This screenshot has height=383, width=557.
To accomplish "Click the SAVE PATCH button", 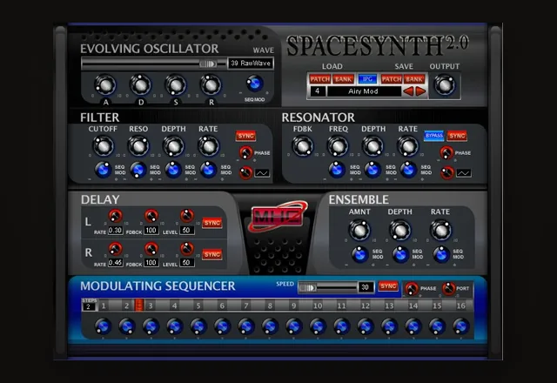I will (392, 79).
